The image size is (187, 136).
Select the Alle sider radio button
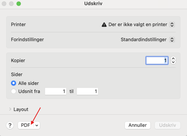(14, 83)
